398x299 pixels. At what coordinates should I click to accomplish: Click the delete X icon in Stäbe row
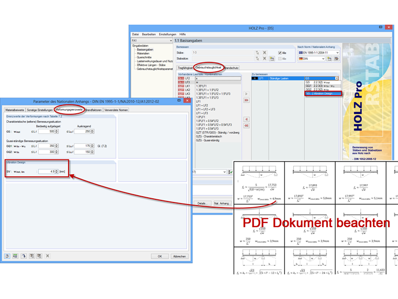[264, 52]
